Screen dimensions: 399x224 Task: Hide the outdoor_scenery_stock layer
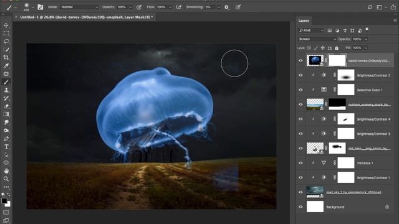pos(300,105)
